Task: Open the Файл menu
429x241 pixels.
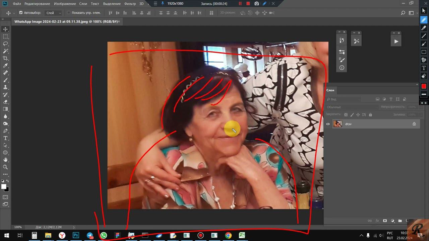Action: [x=17, y=4]
